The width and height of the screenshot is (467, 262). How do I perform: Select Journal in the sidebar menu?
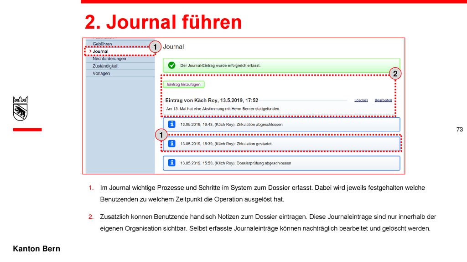[x=100, y=51]
